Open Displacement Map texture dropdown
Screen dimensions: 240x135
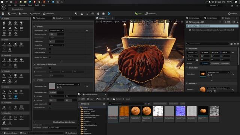coord(68,84)
